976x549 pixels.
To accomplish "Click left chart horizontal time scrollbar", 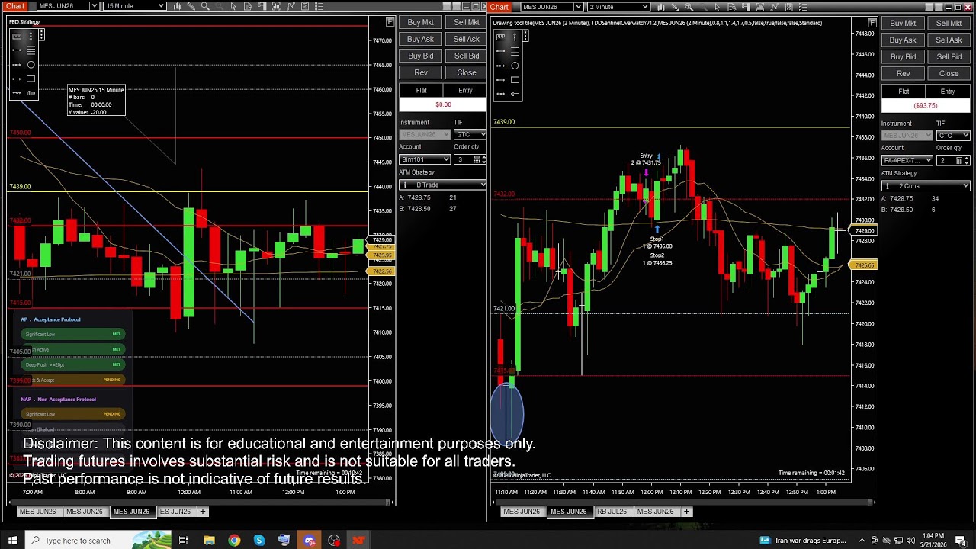I will point(201,502).
